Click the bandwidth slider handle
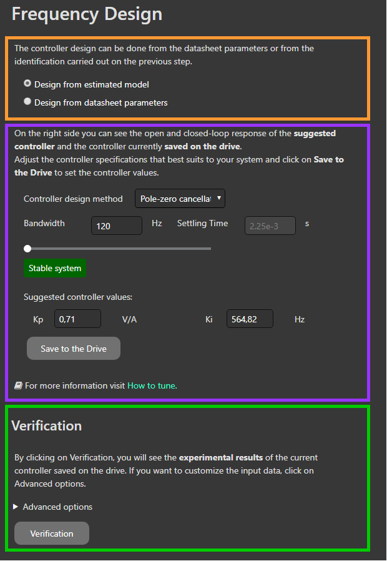 (x=27, y=249)
